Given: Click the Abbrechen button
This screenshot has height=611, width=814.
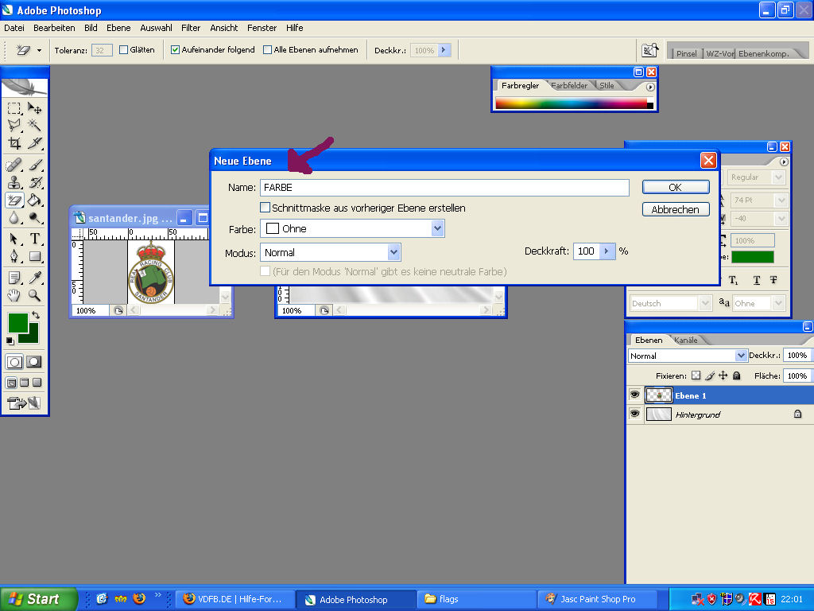Looking at the screenshot, I should (x=675, y=210).
